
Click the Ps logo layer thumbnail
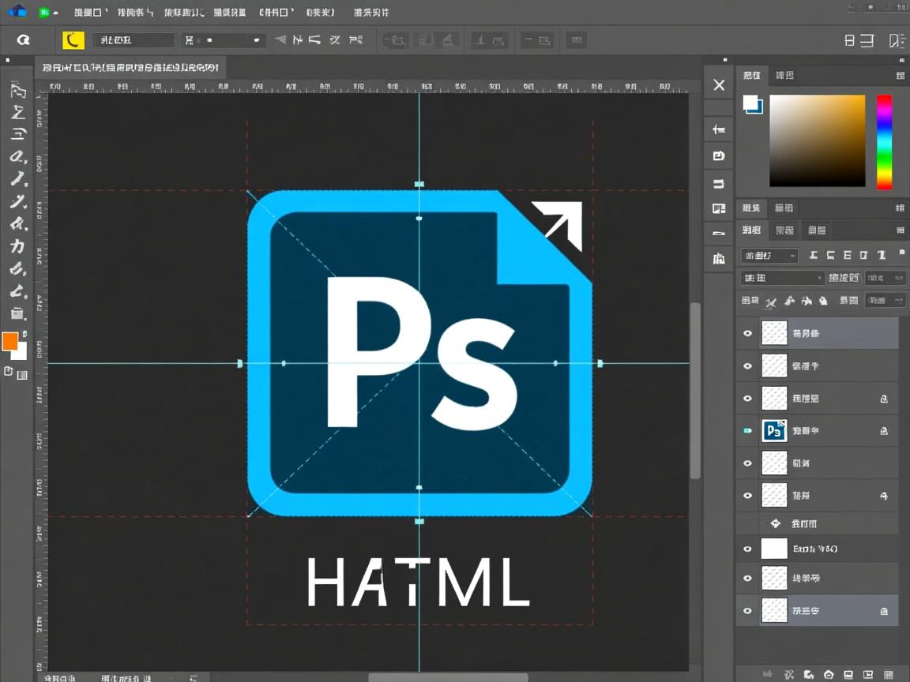click(x=774, y=430)
